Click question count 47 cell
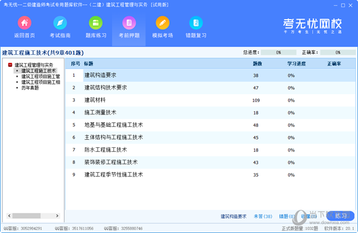The image size is (358, 233). [x=256, y=88]
